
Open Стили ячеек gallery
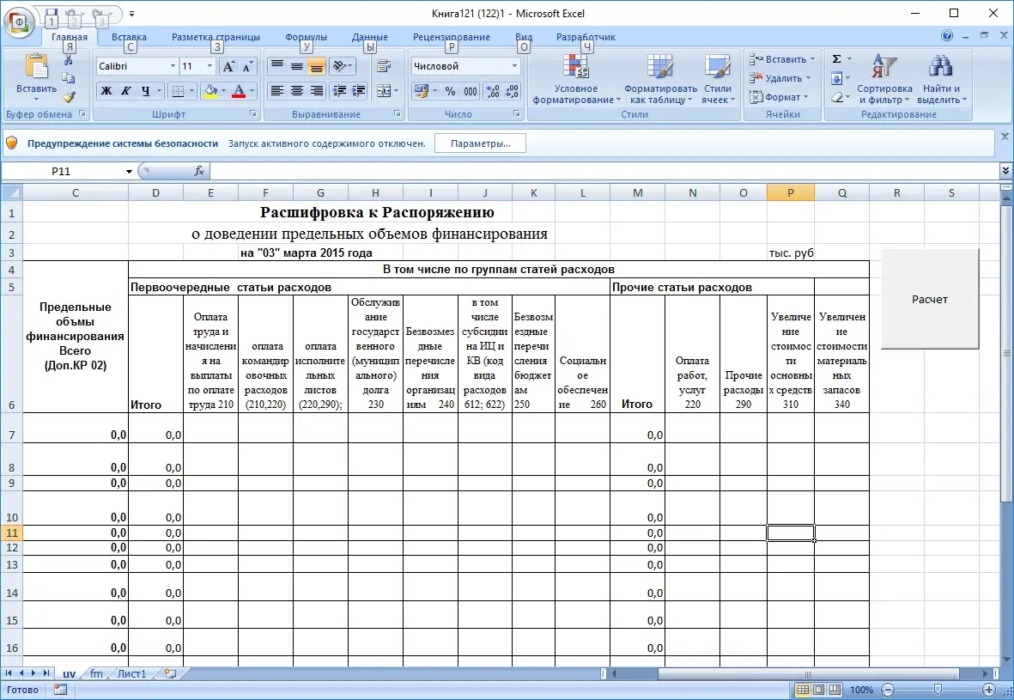[718, 79]
